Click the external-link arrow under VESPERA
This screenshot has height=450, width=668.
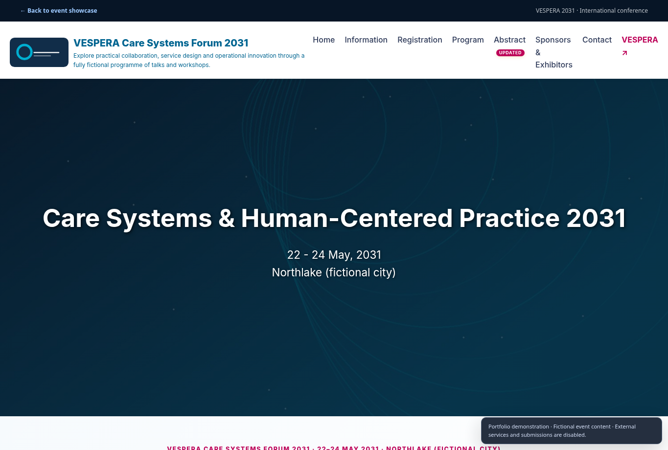point(624,53)
